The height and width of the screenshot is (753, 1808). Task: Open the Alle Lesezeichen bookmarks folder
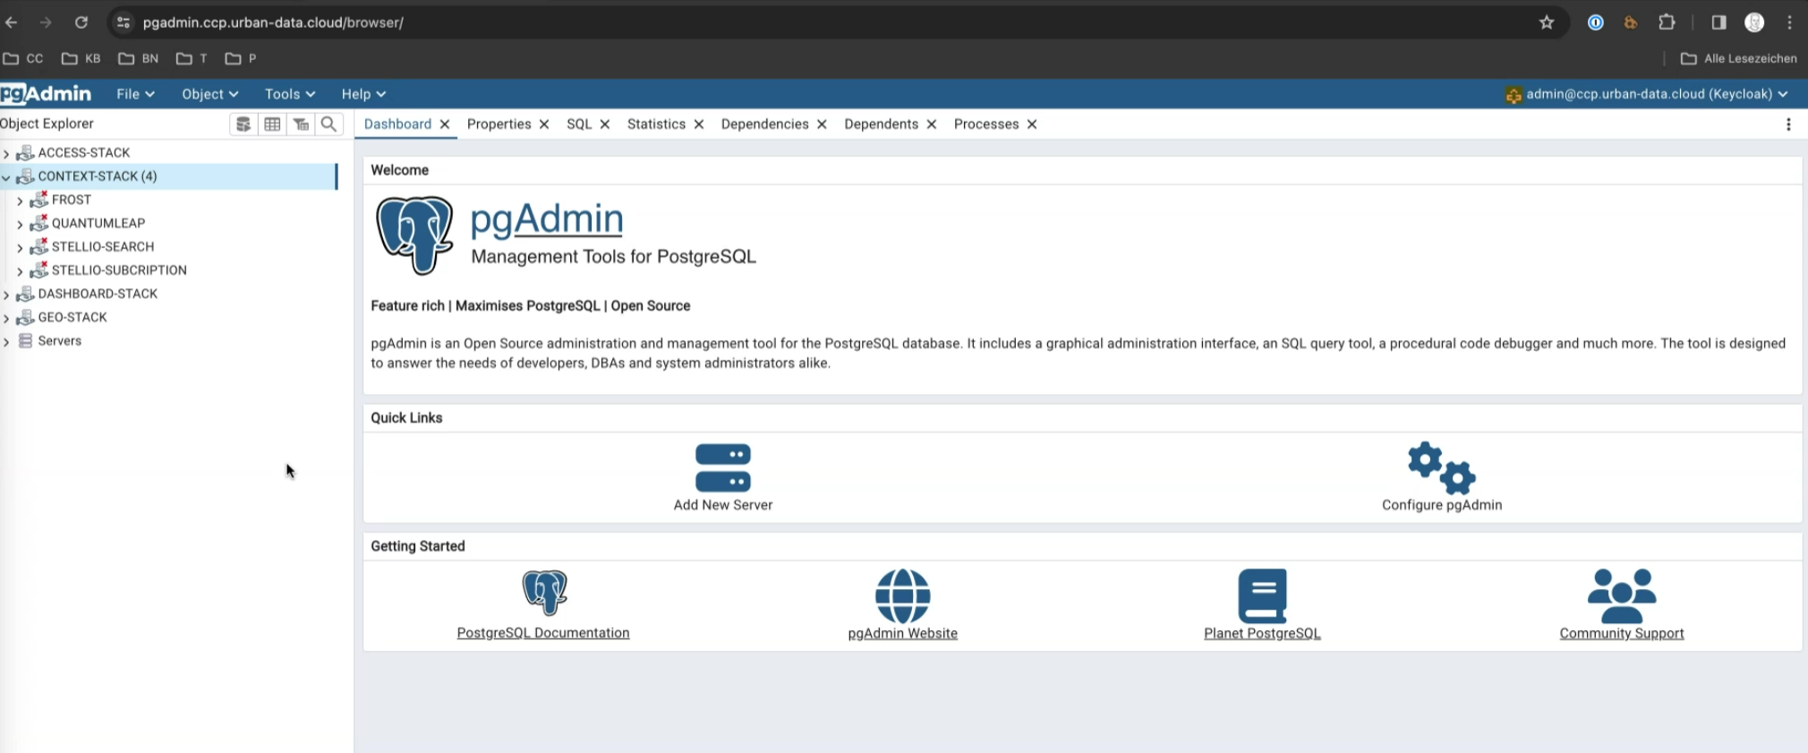click(1739, 58)
